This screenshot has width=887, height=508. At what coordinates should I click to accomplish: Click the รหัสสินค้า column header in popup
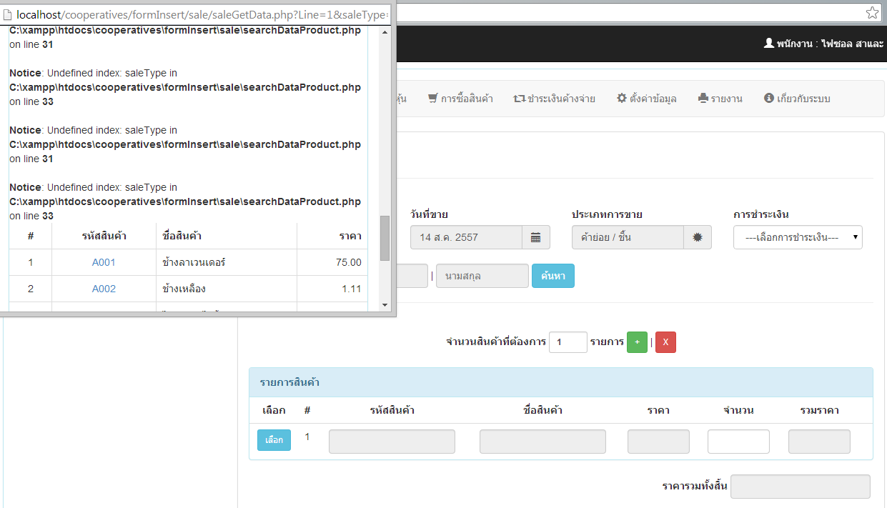pyautogui.click(x=104, y=236)
